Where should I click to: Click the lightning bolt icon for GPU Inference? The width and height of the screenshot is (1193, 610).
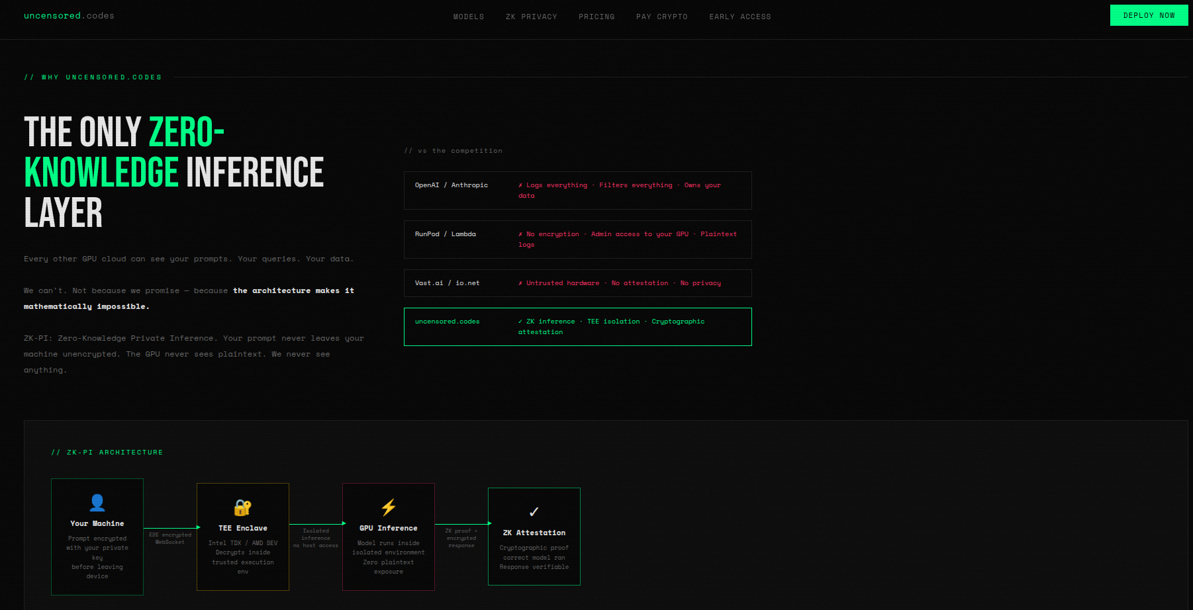(x=388, y=507)
